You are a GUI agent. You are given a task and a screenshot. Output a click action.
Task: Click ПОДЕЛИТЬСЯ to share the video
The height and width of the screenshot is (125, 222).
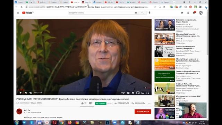[x=122, y=103]
